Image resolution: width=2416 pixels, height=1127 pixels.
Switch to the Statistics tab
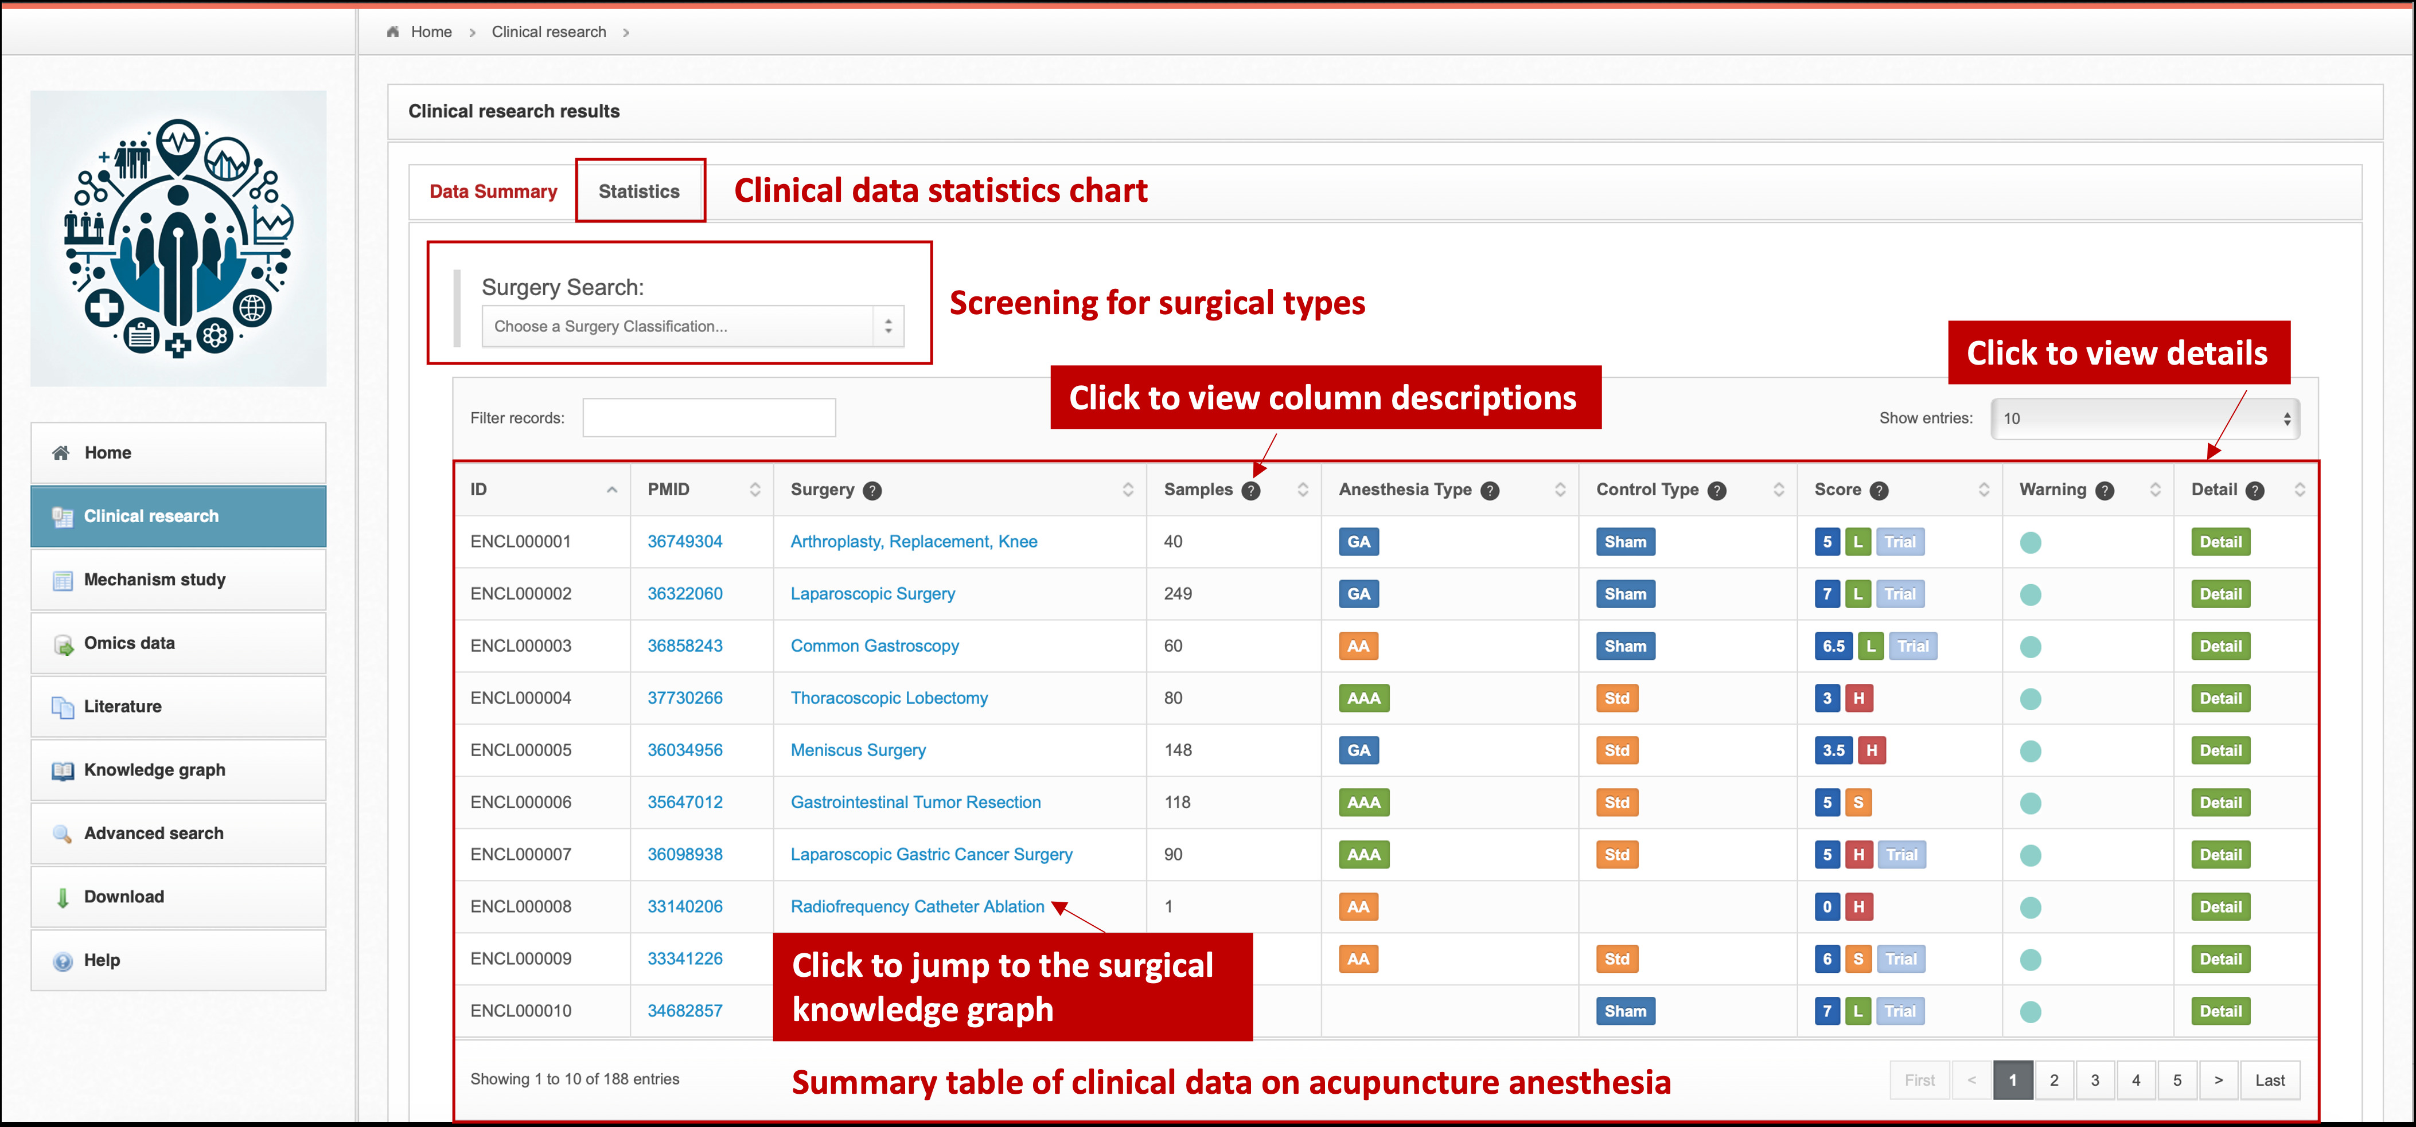click(638, 191)
